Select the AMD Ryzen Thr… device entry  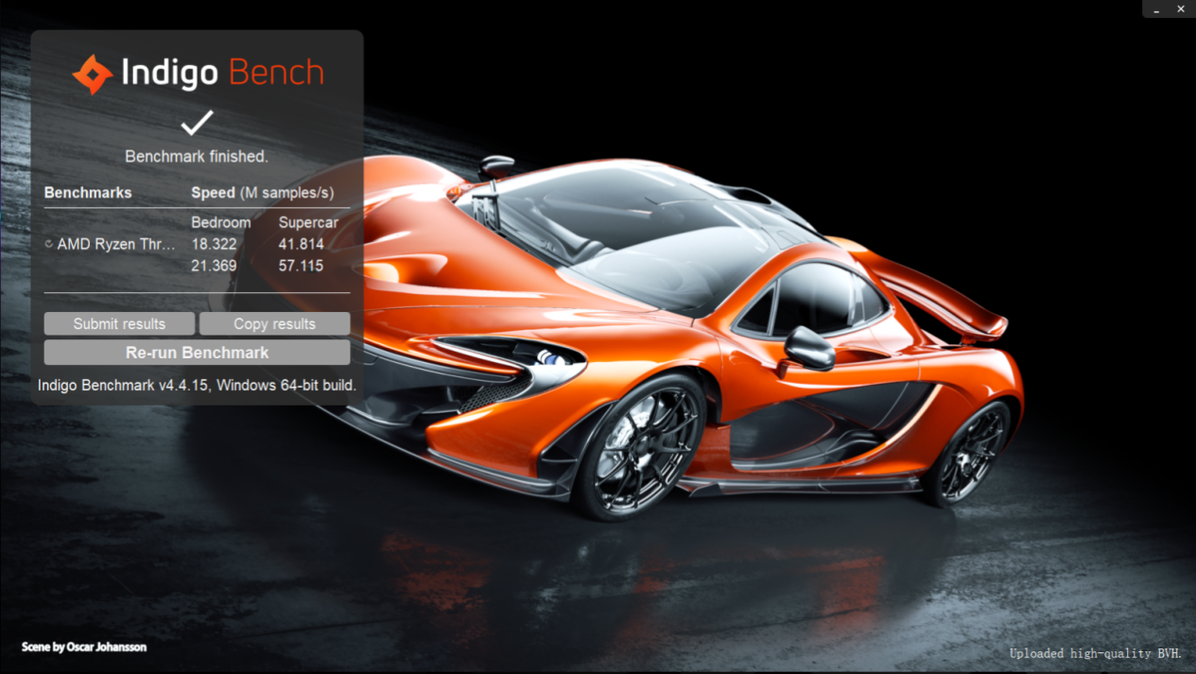click(116, 244)
